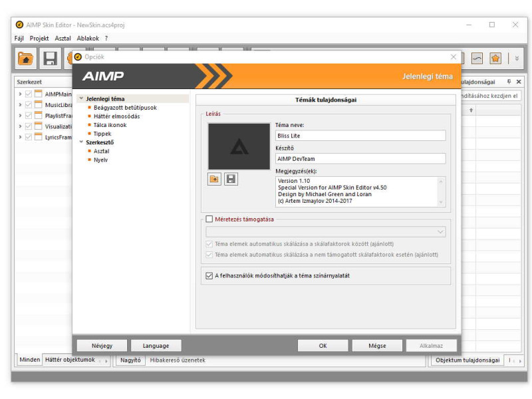
Task: Save theme preview image to disk
Action: coord(231,179)
